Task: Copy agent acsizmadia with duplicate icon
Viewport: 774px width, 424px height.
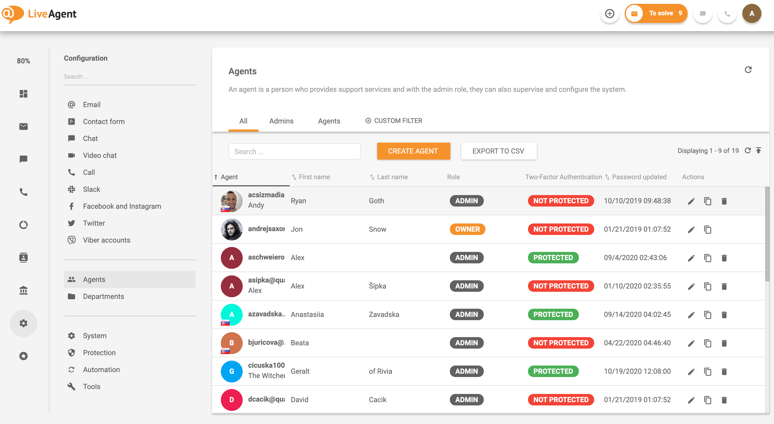Action: (708, 201)
